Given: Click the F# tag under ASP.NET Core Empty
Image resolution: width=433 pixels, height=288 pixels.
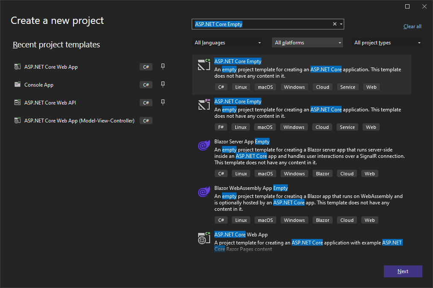Looking at the screenshot, I should [221, 127].
